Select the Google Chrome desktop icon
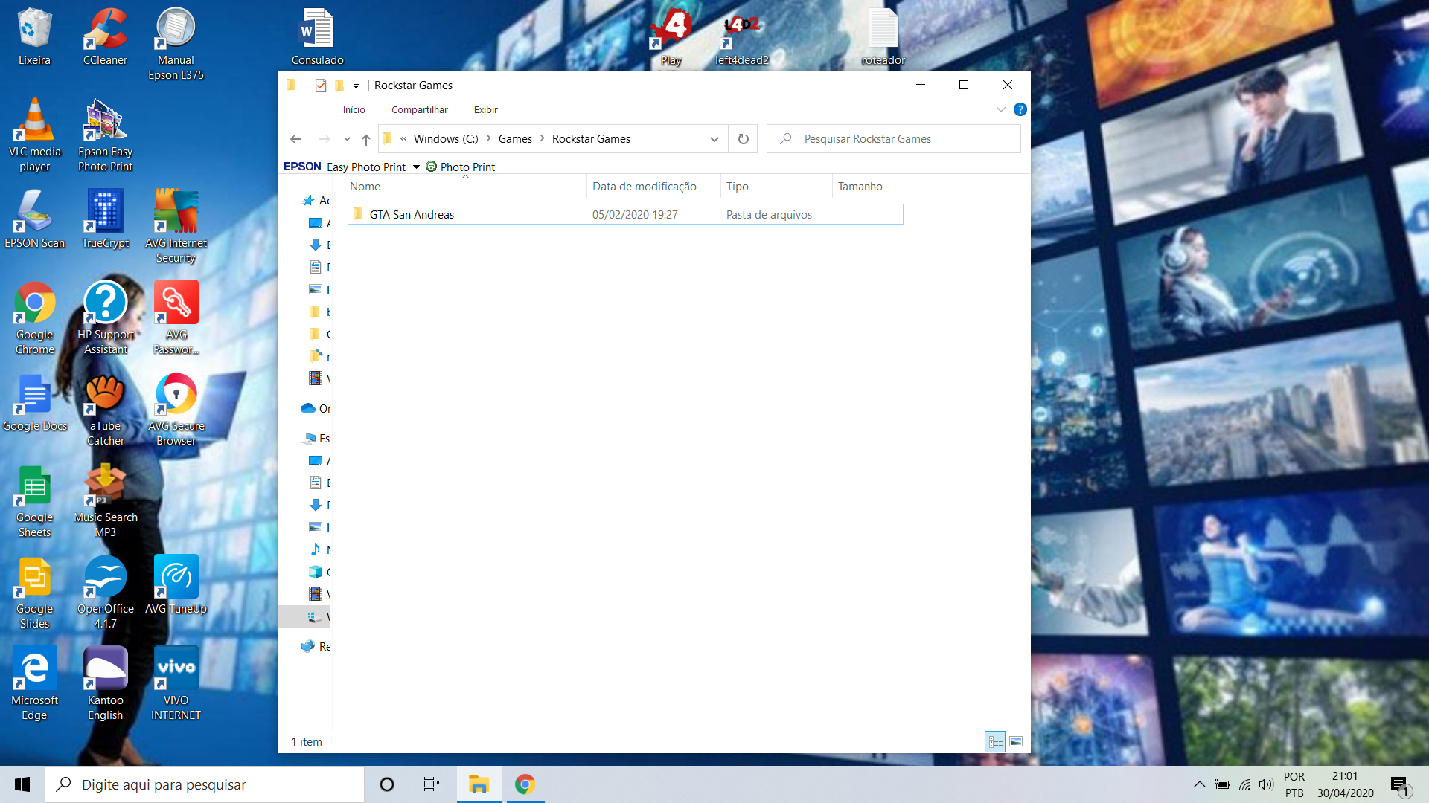This screenshot has width=1429, height=803. point(34,318)
